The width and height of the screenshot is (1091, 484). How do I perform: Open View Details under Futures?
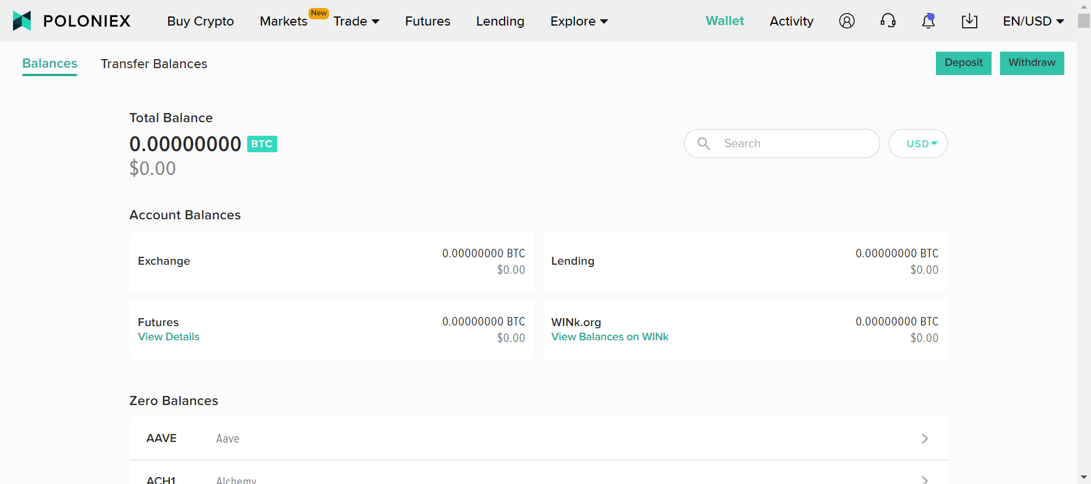tap(169, 337)
